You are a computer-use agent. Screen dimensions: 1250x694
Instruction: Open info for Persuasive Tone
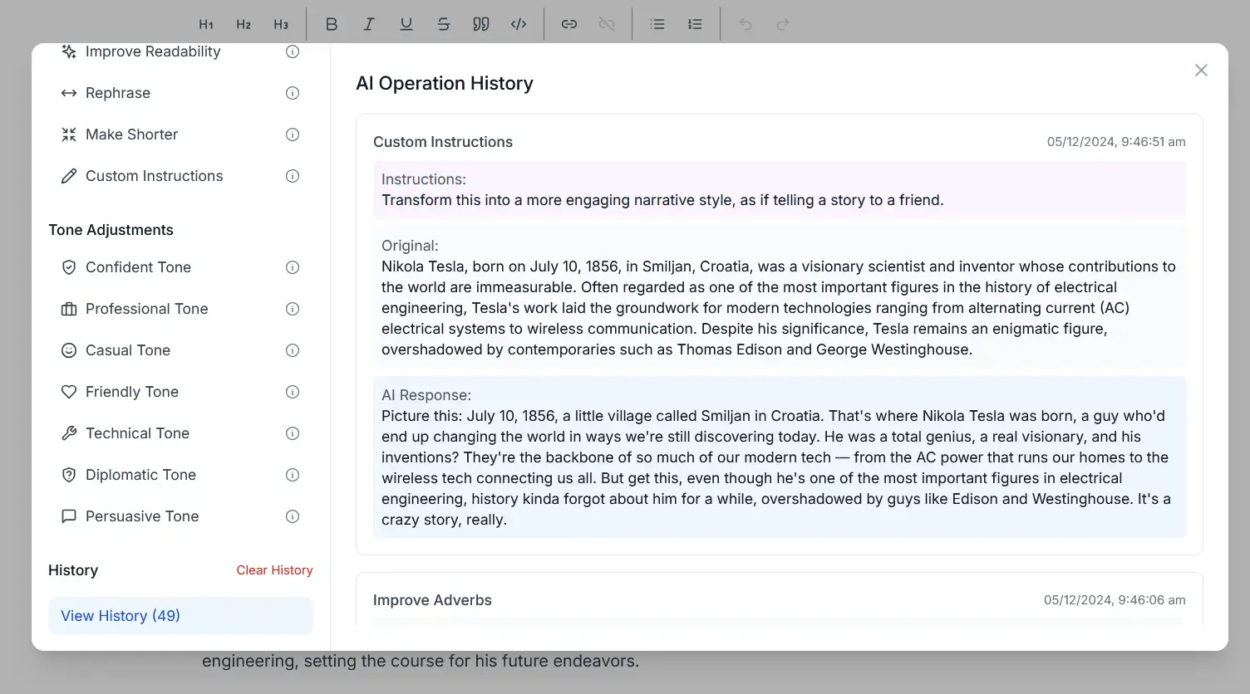coord(292,516)
